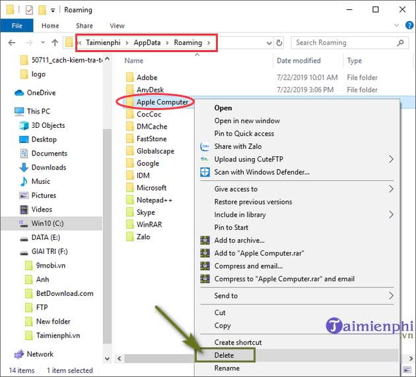The width and height of the screenshot is (416, 377).
Task: Open the recent locations dropdown
Action: pyautogui.click(x=43, y=42)
